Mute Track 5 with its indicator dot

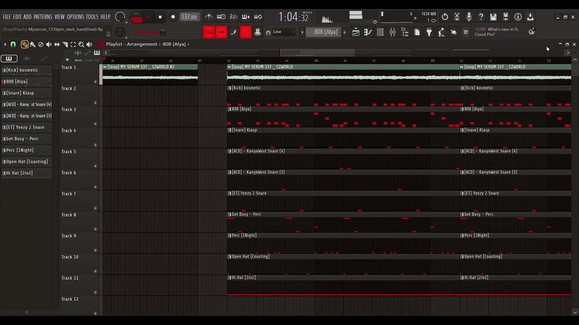pos(95,166)
